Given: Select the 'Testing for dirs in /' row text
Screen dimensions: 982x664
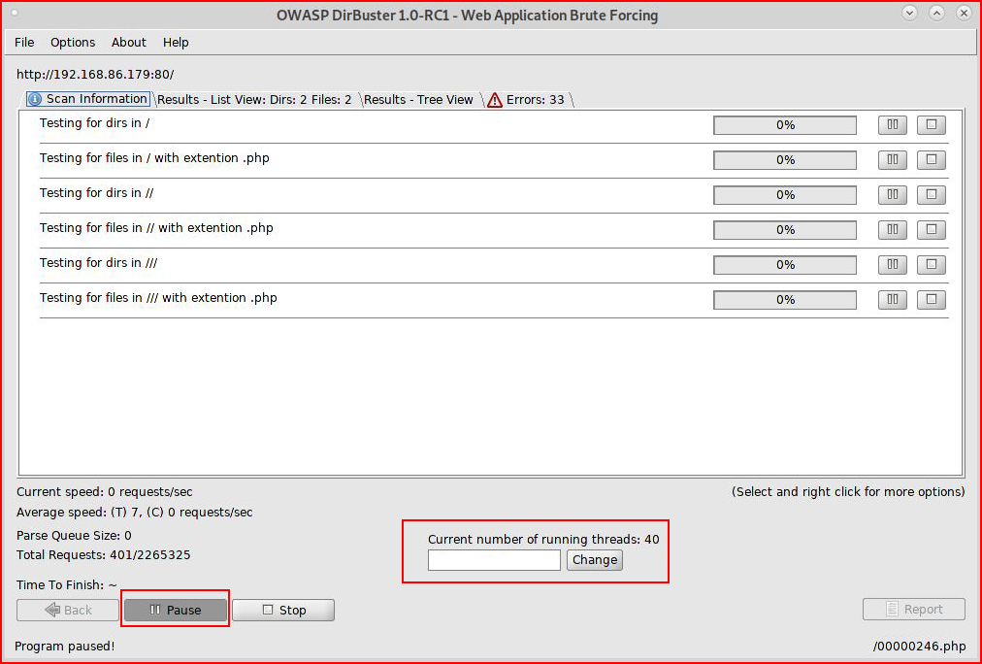Looking at the screenshot, I should tap(94, 122).
